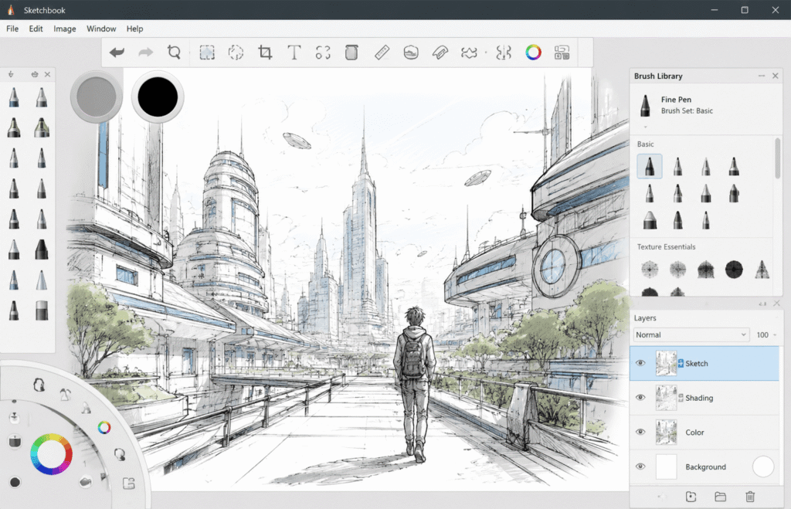Close the Brush Library panel
Viewport: 791px width, 509px height.
pyautogui.click(x=776, y=76)
